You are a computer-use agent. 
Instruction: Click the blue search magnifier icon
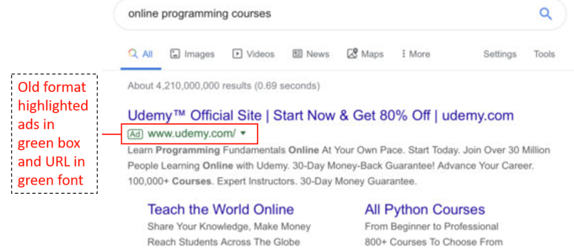pos(546,14)
